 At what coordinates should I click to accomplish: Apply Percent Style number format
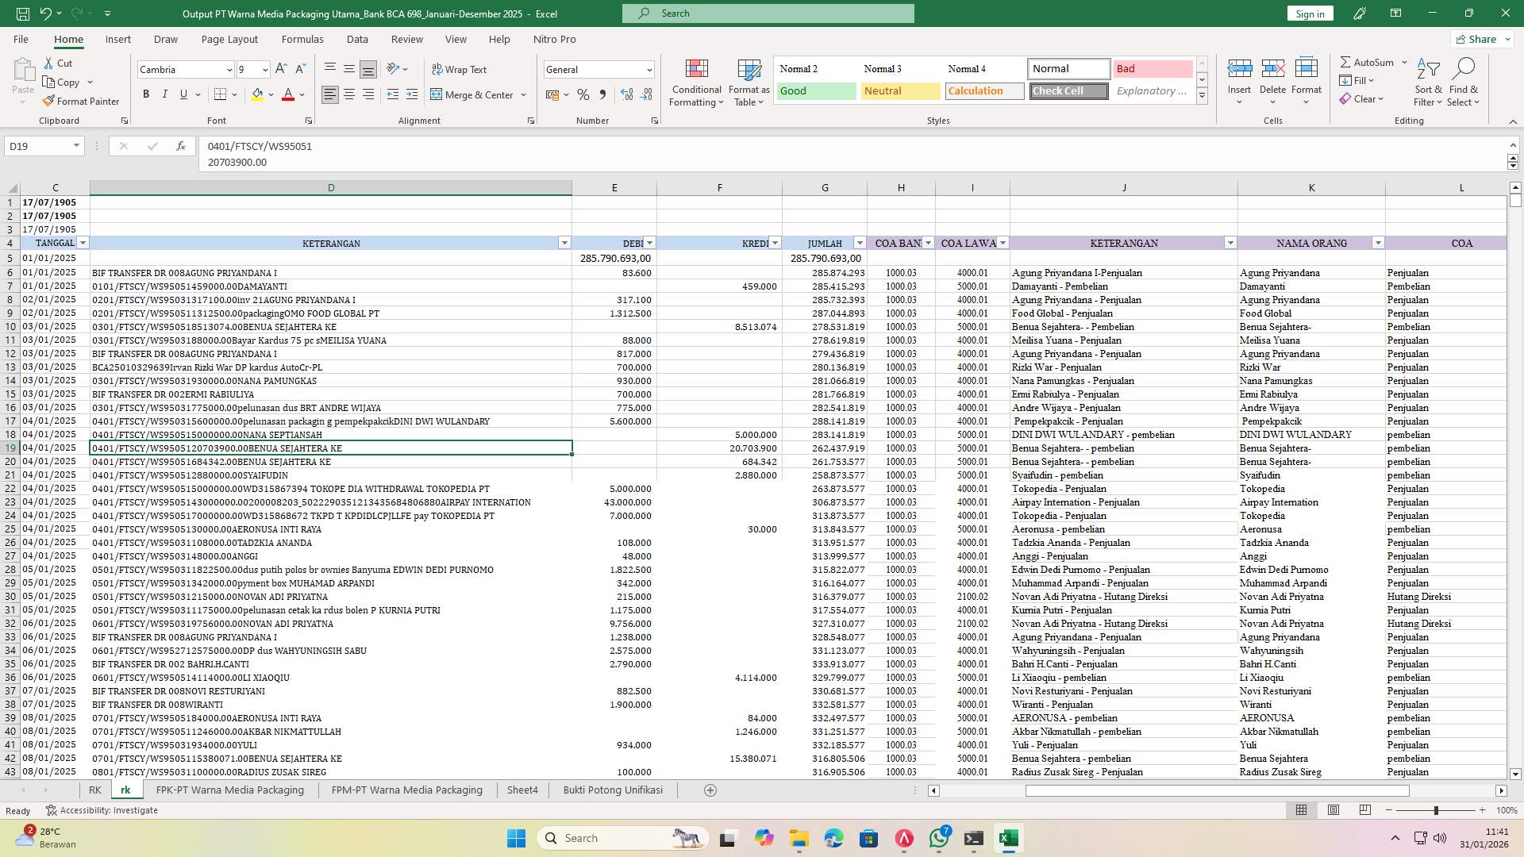[583, 94]
